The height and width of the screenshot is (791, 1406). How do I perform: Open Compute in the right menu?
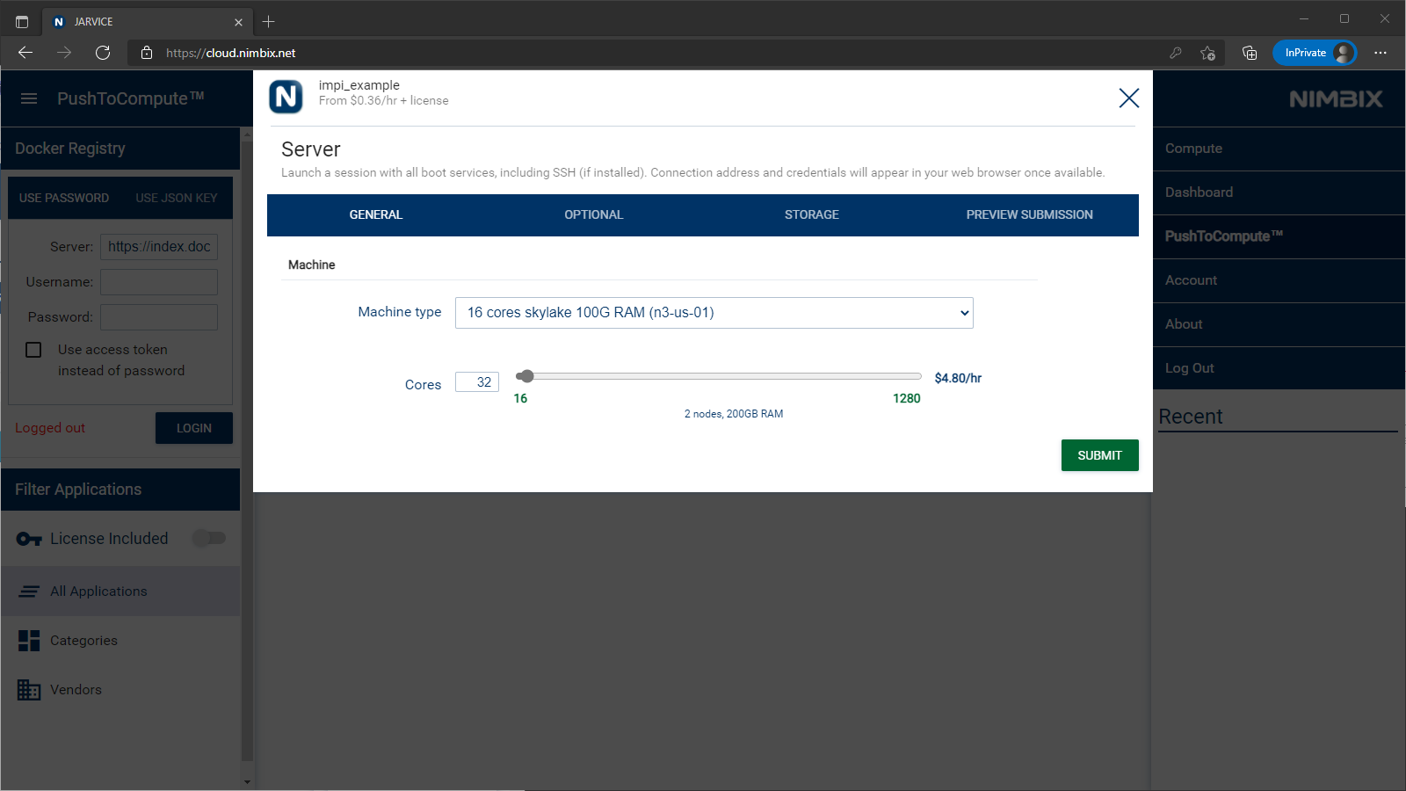1279,149
